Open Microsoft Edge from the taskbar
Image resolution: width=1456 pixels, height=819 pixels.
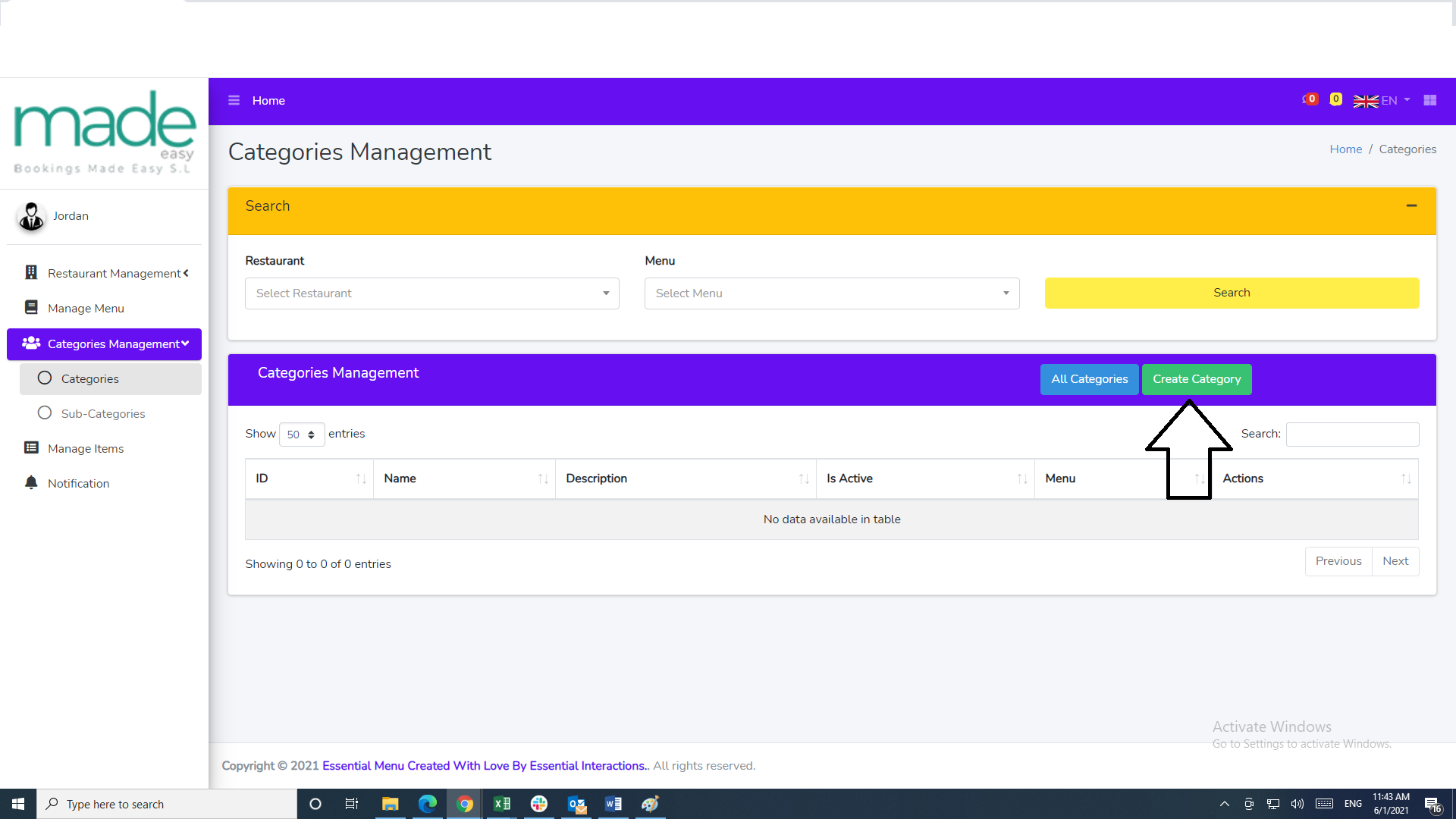click(428, 804)
